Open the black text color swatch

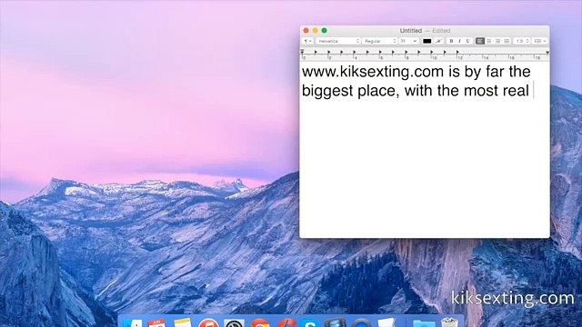point(426,41)
